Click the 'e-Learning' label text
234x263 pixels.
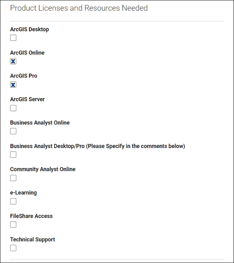(x=24, y=193)
